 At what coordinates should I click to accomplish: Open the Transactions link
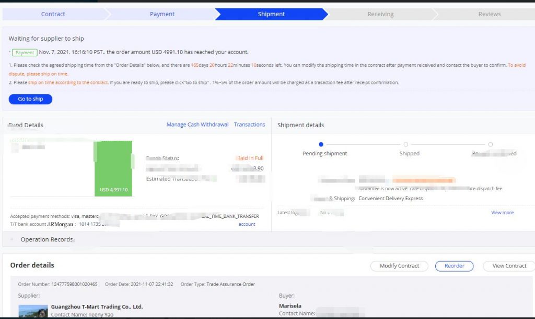(249, 125)
